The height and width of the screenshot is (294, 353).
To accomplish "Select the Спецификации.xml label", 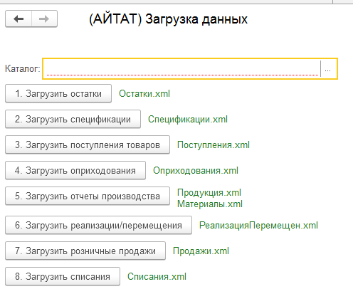I will (188, 119).
